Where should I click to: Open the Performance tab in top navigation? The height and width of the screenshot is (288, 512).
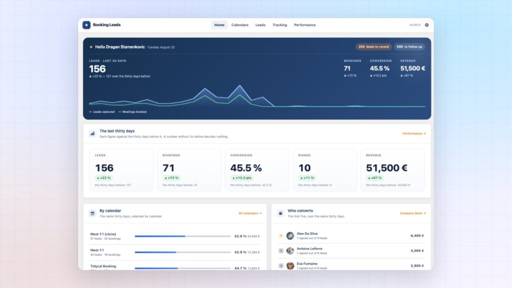click(304, 25)
